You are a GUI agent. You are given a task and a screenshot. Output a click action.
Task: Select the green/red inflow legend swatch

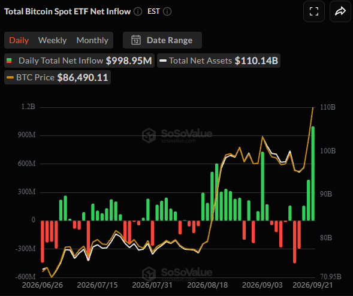(x=9, y=61)
